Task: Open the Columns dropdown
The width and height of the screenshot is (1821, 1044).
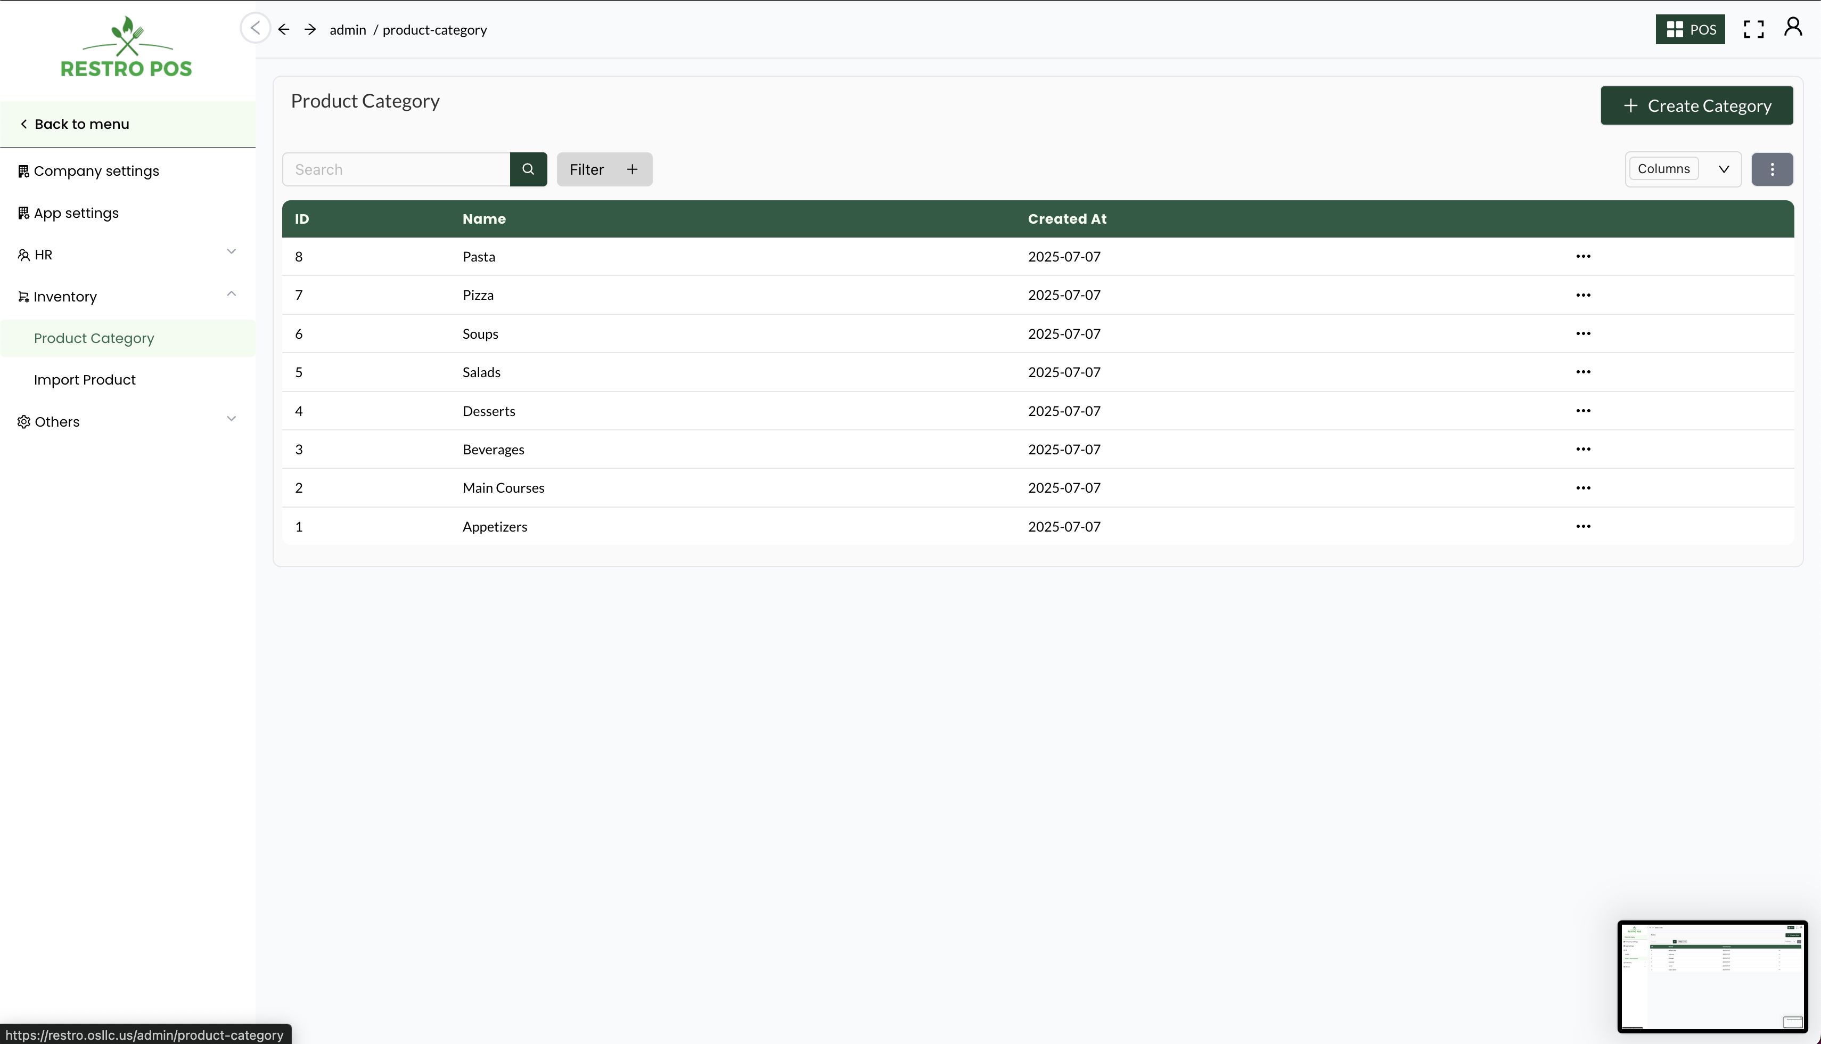Action: click(x=1682, y=169)
